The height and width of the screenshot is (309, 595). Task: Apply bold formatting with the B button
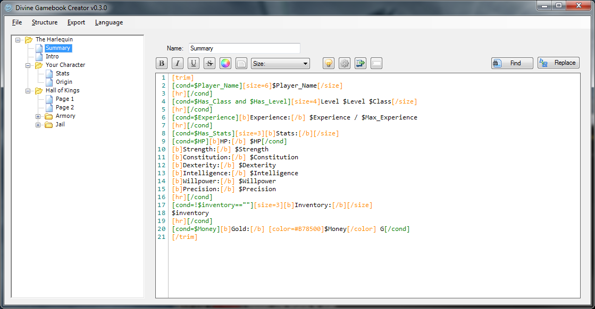[162, 63]
